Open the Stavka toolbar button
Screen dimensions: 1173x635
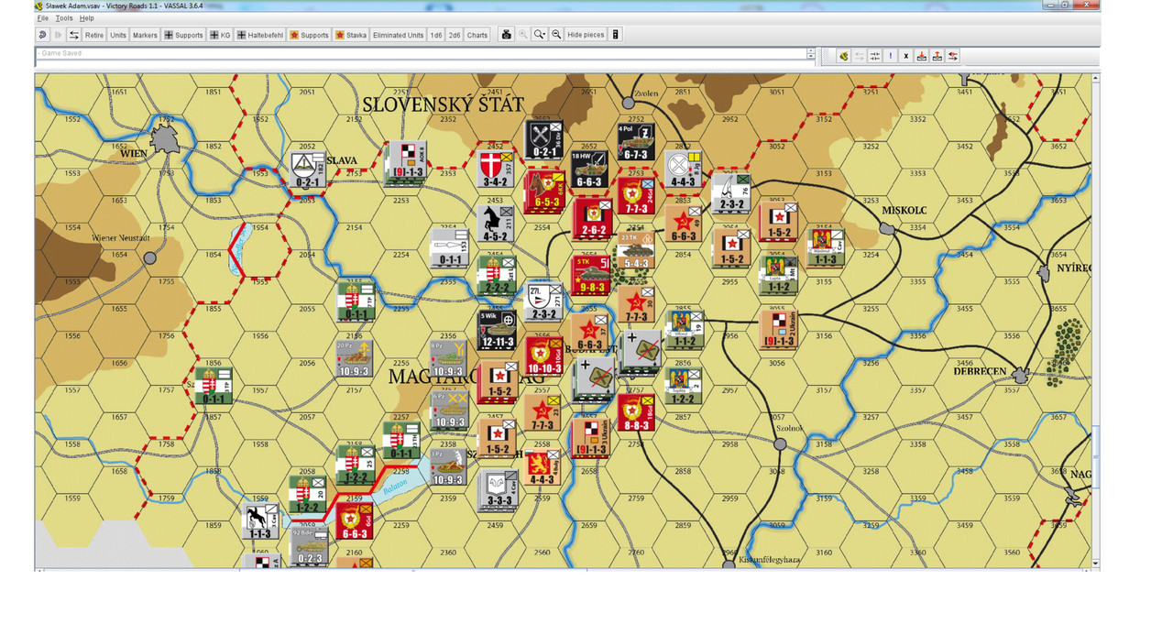351,35
